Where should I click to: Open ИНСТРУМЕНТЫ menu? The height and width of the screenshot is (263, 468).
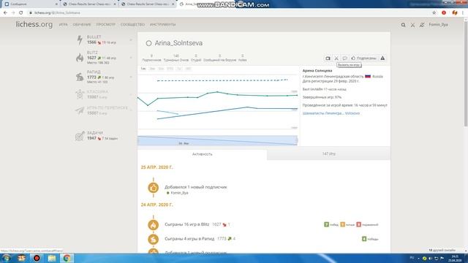(162, 25)
